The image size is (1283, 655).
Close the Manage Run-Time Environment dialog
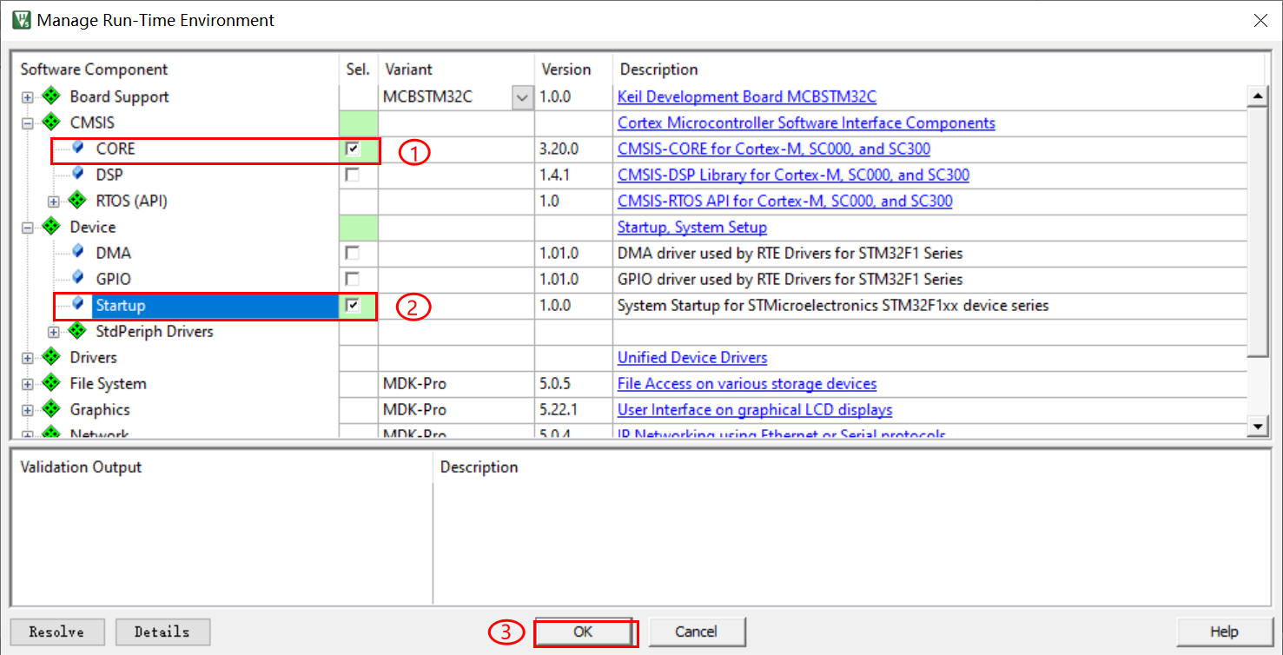[x=1260, y=20]
